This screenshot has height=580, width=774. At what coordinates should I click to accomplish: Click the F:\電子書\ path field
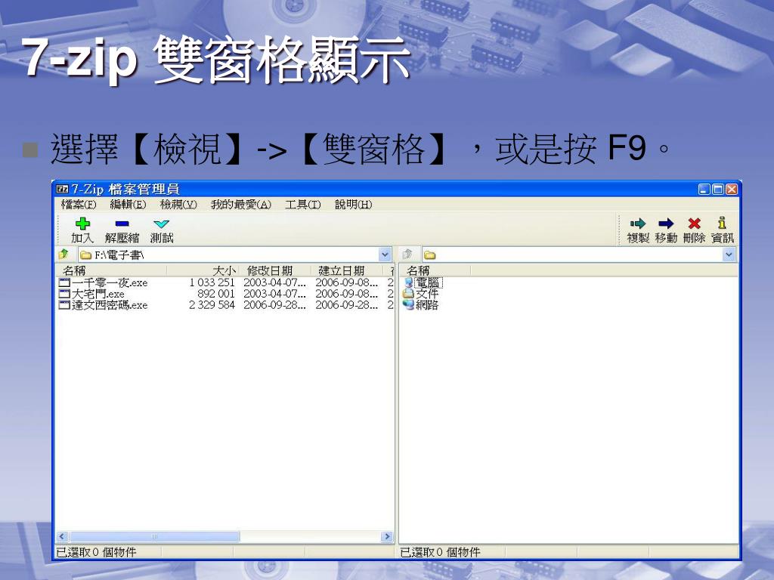[235, 255]
